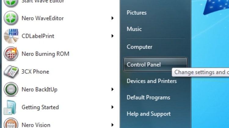Expand the Nero WaveEditor submenu arrow
The height and width of the screenshot is (128, 229).
tap(112, 18)
